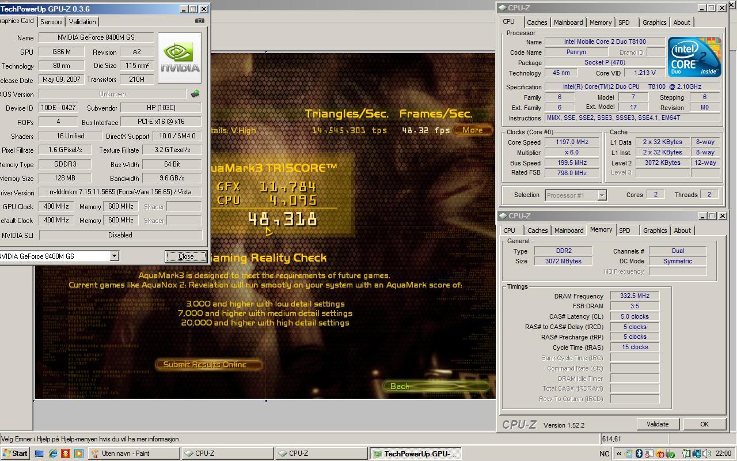
Task: Click the DRAM Frequency value 332.5 MHz
Action: point(635,296)
